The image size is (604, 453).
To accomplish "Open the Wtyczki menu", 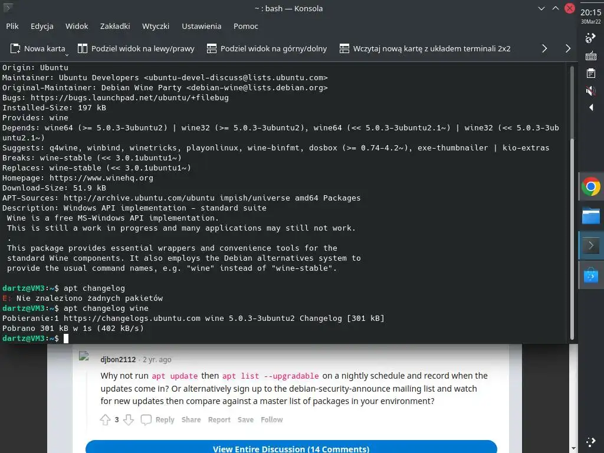I will [x=156, y=26].
